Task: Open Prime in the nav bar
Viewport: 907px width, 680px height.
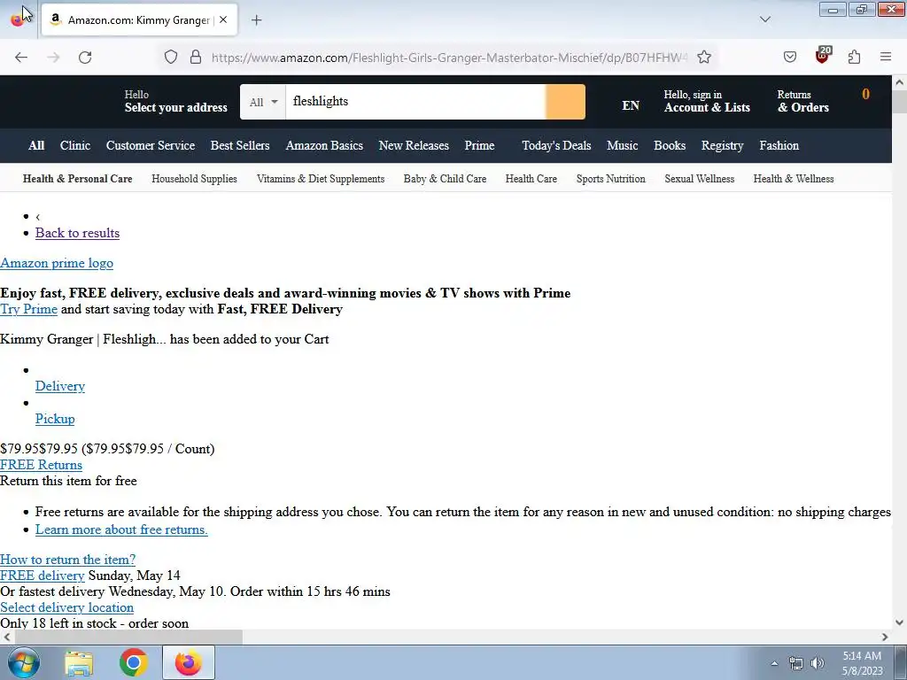Action: (479, 146)
